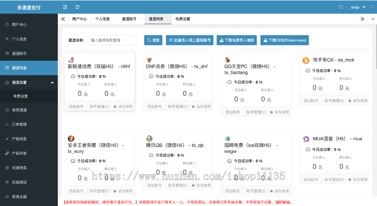Viewport: 377px width, 206px height.
Task: Set 安卓王者荣耀 as 常用 with star
Action: point(123,191)
